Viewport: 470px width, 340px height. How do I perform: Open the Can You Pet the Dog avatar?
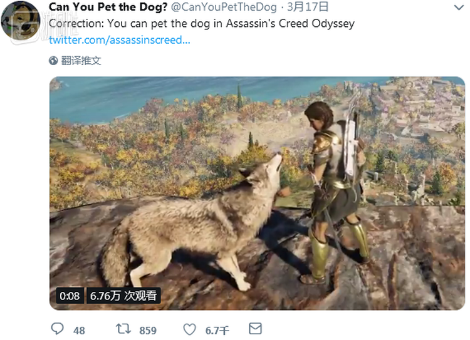tap(21, 21)
